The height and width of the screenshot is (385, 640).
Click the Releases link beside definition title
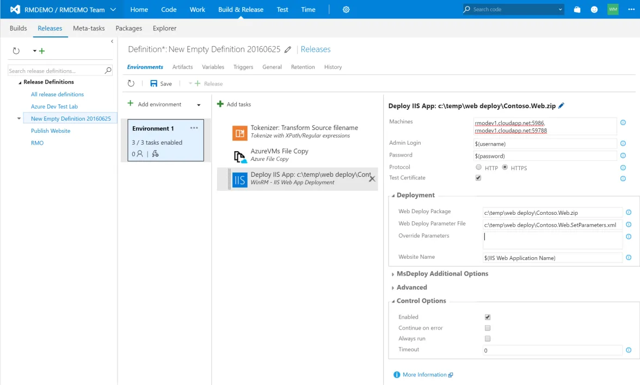316,49
